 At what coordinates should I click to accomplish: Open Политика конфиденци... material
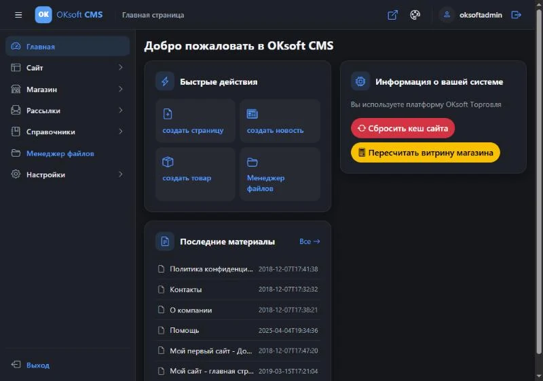(x=211, y=269)
